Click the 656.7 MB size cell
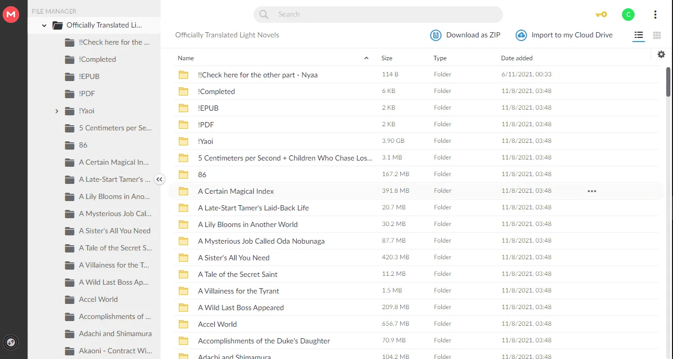The image size is (673, 359). [395, 324]
